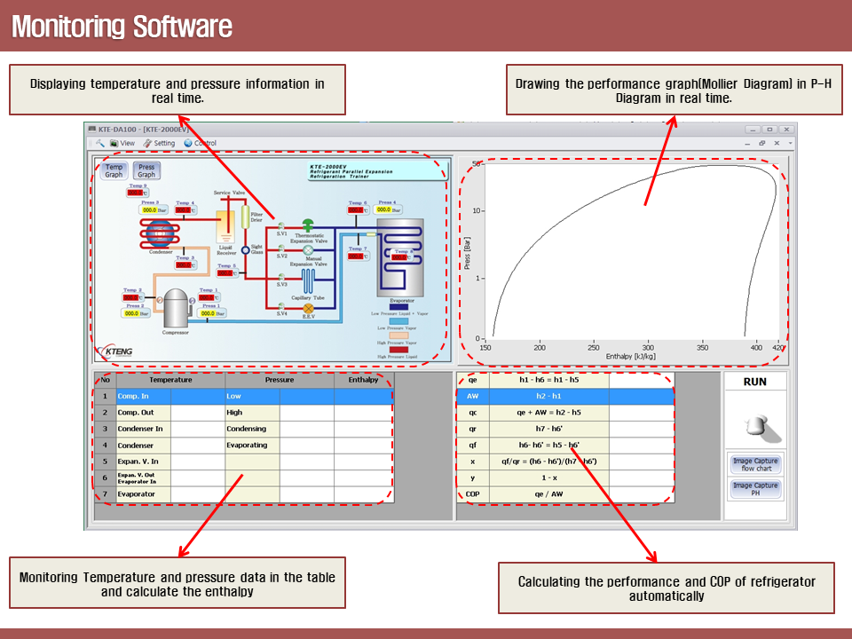
Task: Click the run switch icon below RUN
Action: click(755, 426)
